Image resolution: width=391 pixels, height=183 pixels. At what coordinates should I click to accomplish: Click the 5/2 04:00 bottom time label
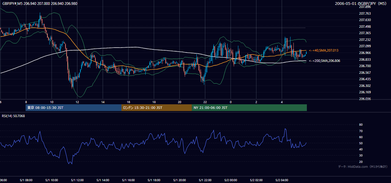pyautogui.click(x=282, y=180)
